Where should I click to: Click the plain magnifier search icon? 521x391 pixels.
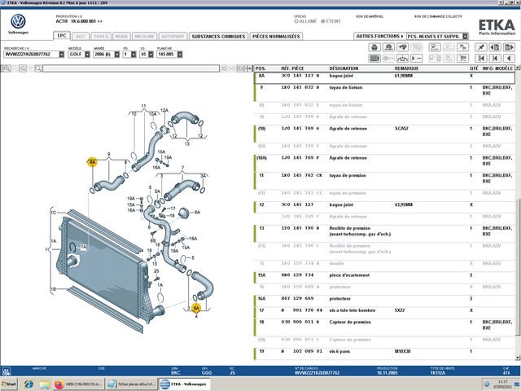(x=38, y=68)
